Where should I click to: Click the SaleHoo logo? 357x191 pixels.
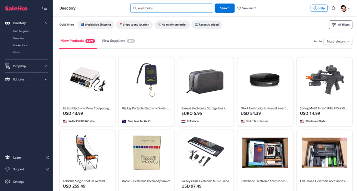(x=16, y=9)
